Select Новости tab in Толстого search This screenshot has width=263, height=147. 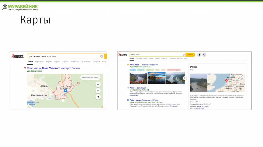pos(74,62)
